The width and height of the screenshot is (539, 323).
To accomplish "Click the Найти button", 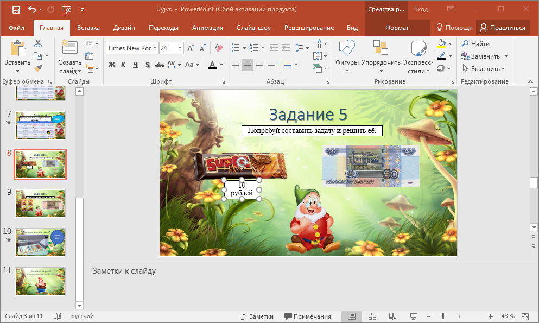I will [475, 43].
